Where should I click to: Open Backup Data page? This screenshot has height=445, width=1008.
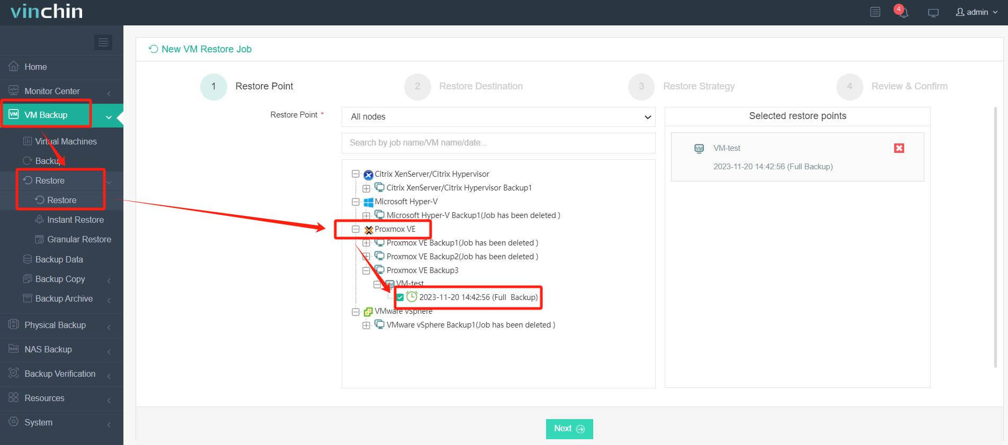click(x=59, y=259)
